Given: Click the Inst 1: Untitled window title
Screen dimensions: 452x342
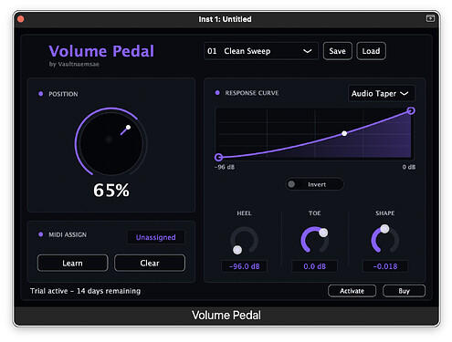Looking at the screenshot, I should (x=225, y=19).
